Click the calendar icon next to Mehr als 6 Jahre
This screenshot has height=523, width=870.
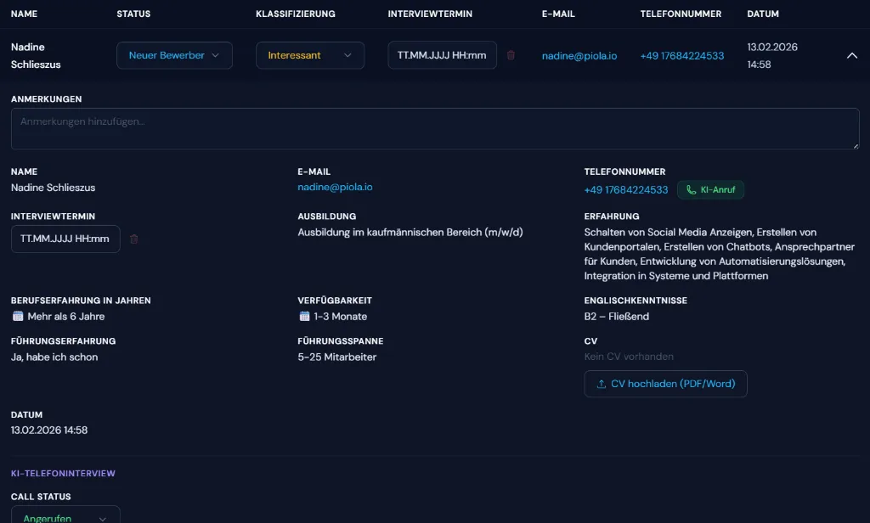15,316
